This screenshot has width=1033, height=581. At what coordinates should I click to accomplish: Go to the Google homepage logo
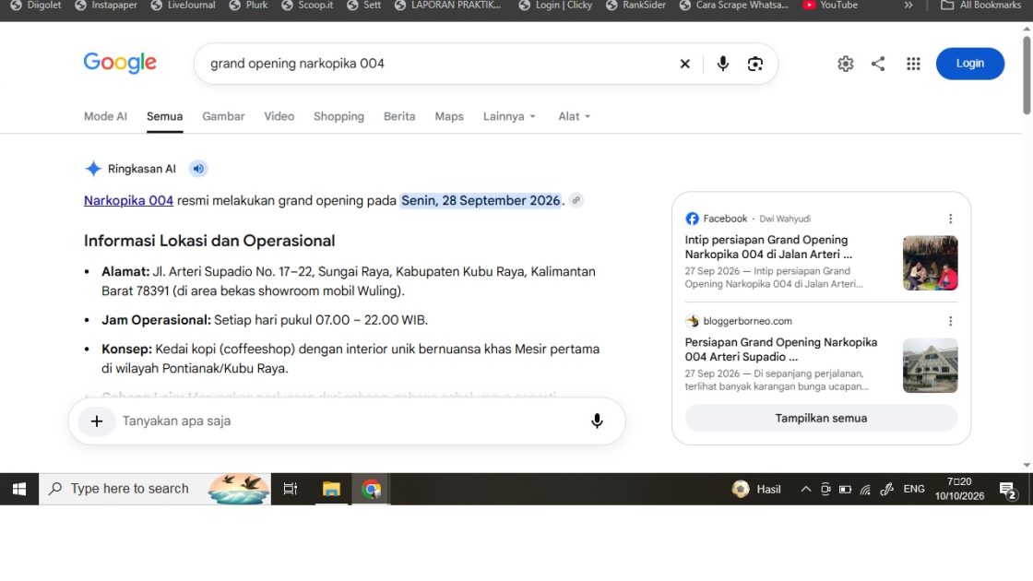[120, 64]
